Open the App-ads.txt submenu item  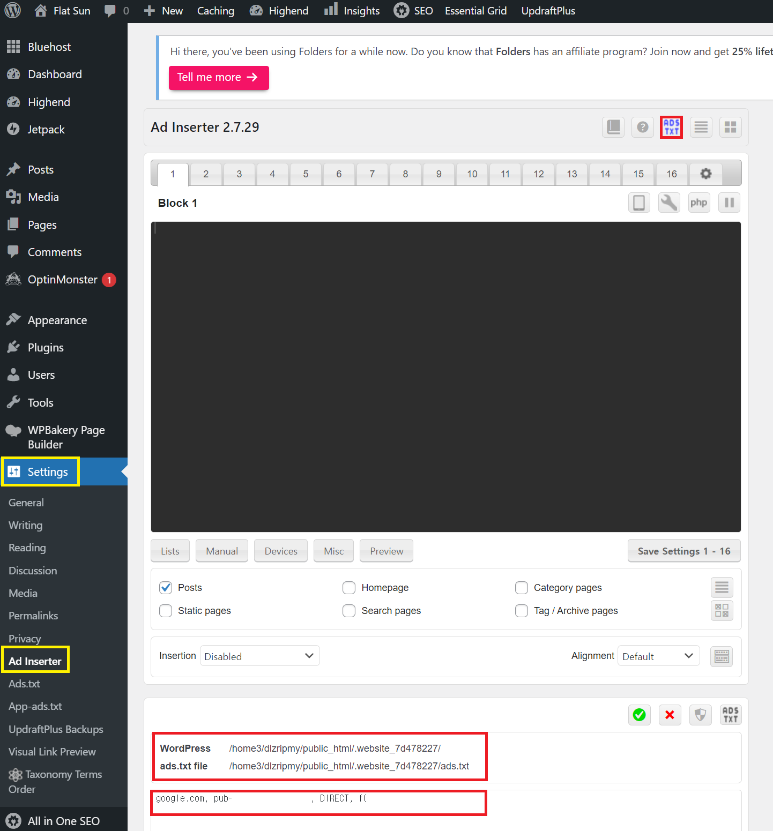(35, 706)
